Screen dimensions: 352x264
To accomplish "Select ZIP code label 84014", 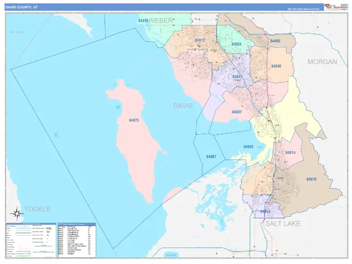I will point(290,153).
